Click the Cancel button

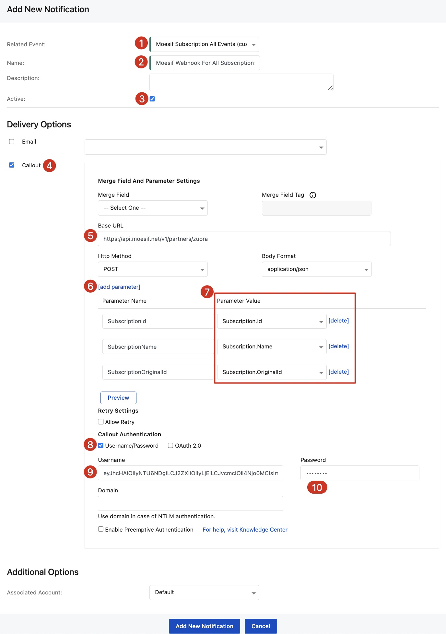point(261,626)
